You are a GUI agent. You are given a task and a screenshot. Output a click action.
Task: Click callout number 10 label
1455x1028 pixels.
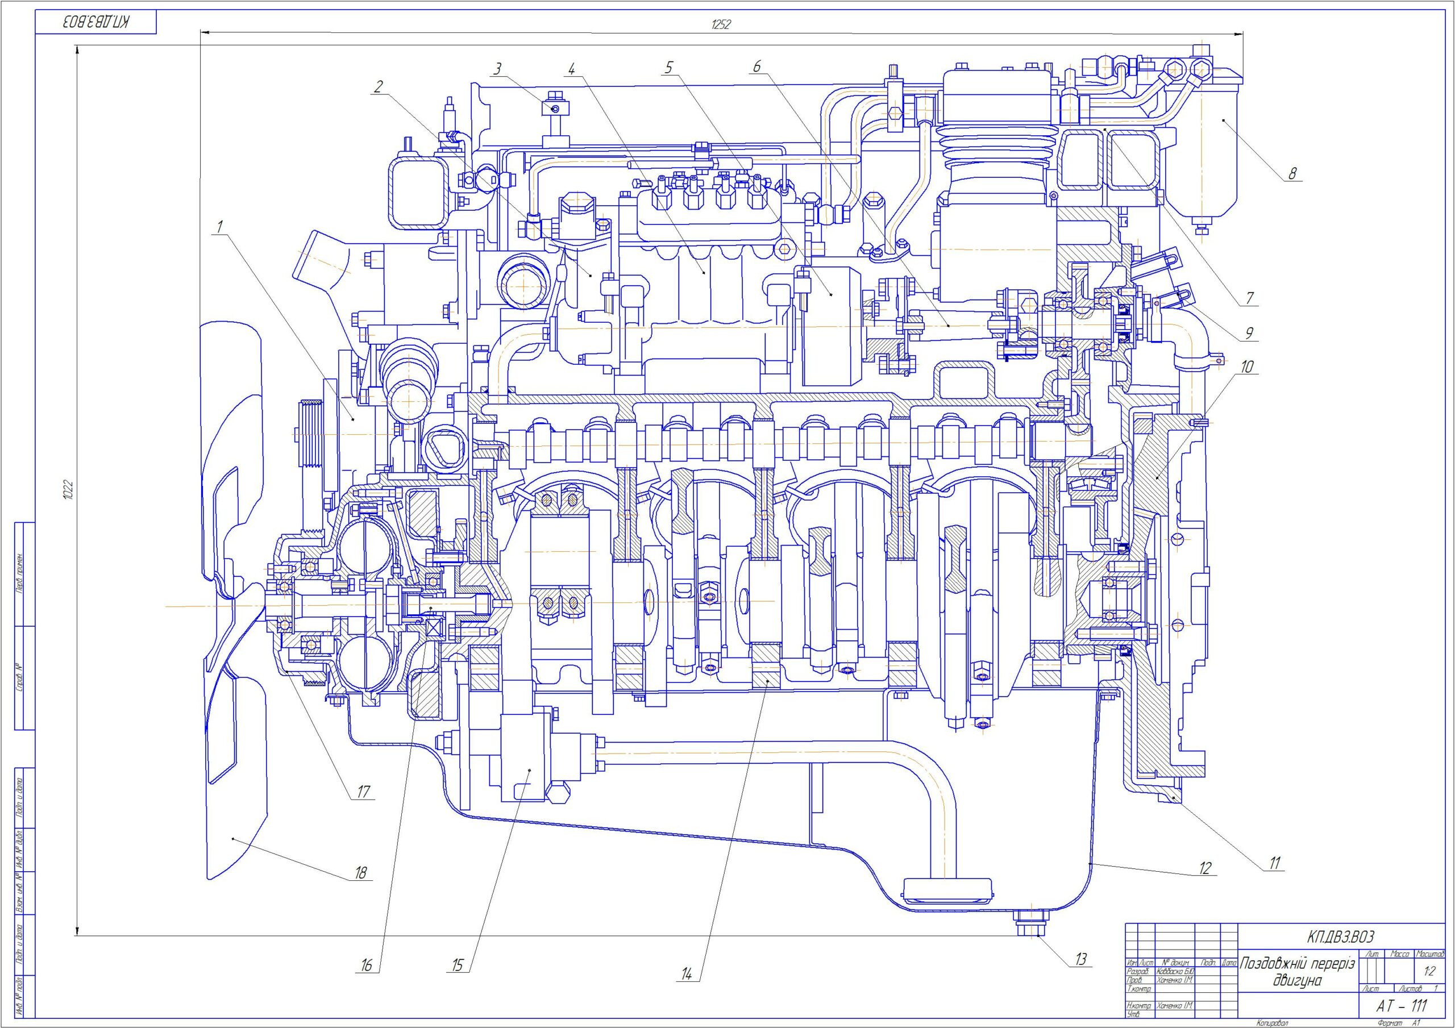1247,367
